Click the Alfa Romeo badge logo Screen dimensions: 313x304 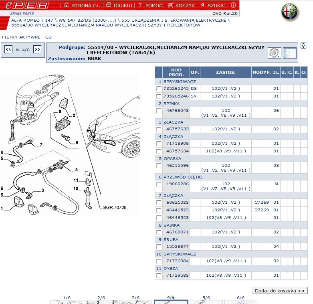click(290, 12)
